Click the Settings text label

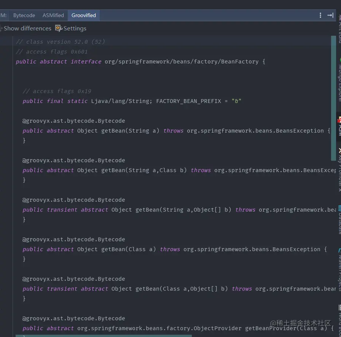[x=75, y=28]
